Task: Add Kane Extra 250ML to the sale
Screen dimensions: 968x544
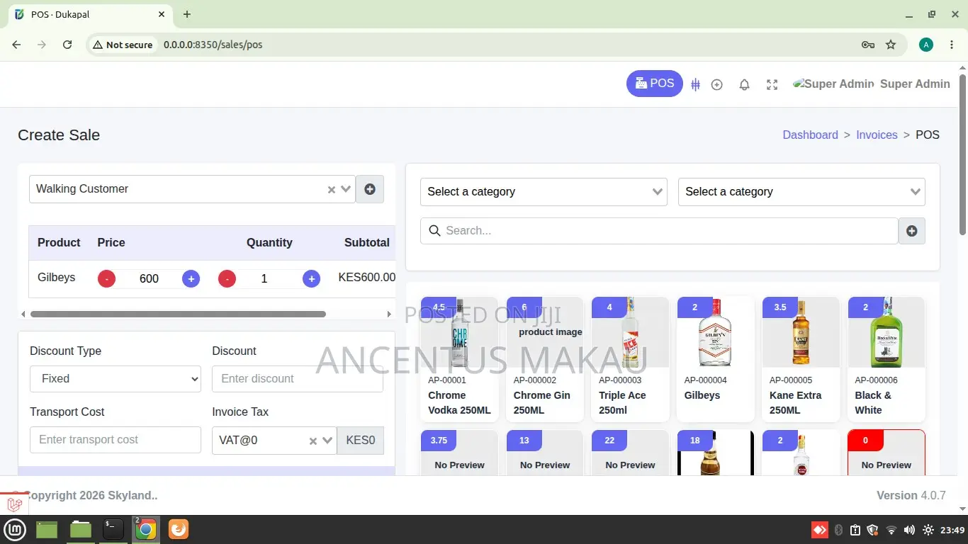Action: point(801,359)
